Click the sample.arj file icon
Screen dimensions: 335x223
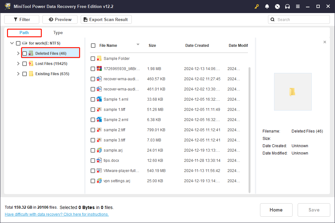coord(99,150)
